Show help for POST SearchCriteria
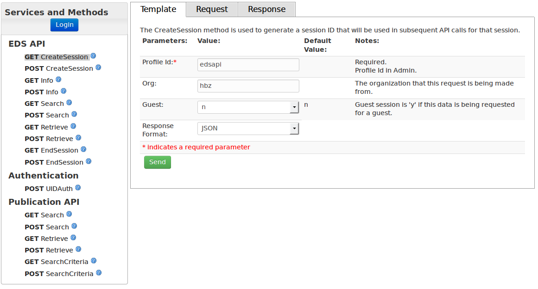This screenshot has width=538, height=289. point(99,273)
